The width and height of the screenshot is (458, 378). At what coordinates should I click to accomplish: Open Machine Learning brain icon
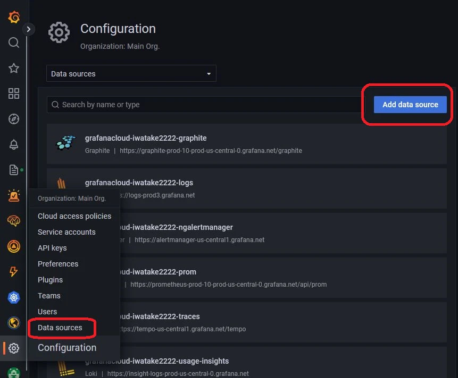tap(14, 221)
